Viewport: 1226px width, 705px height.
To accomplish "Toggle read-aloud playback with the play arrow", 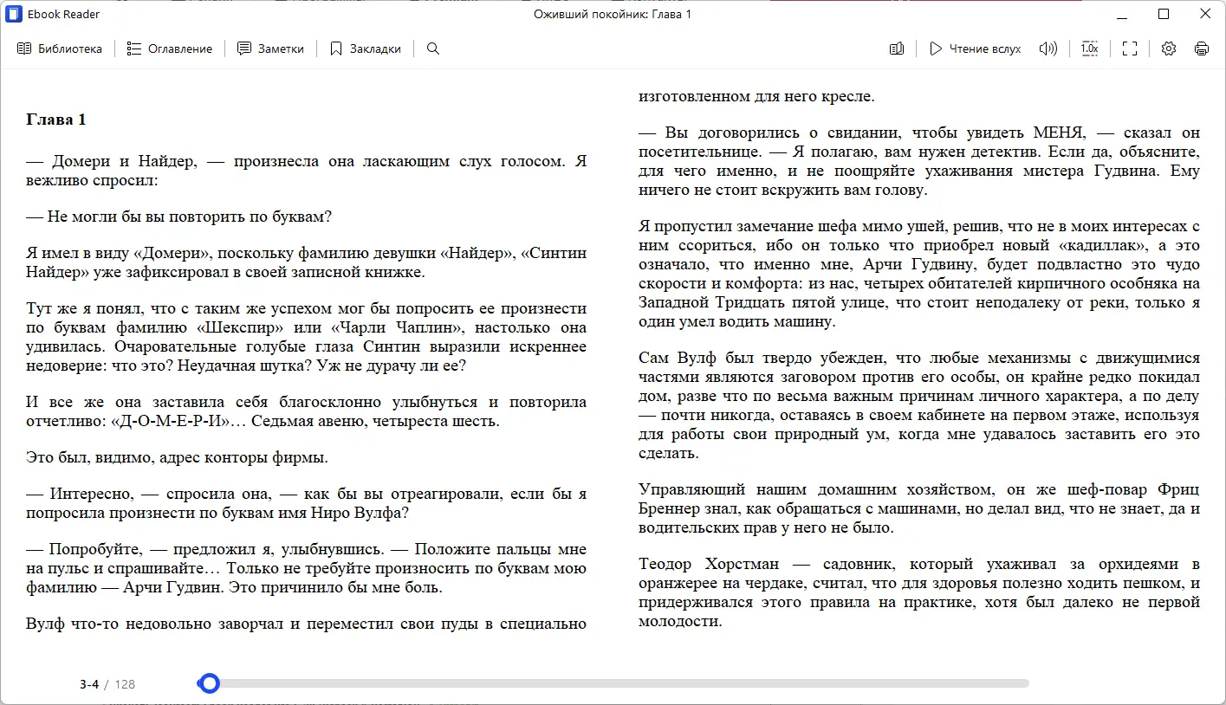I will pos(935,49).
